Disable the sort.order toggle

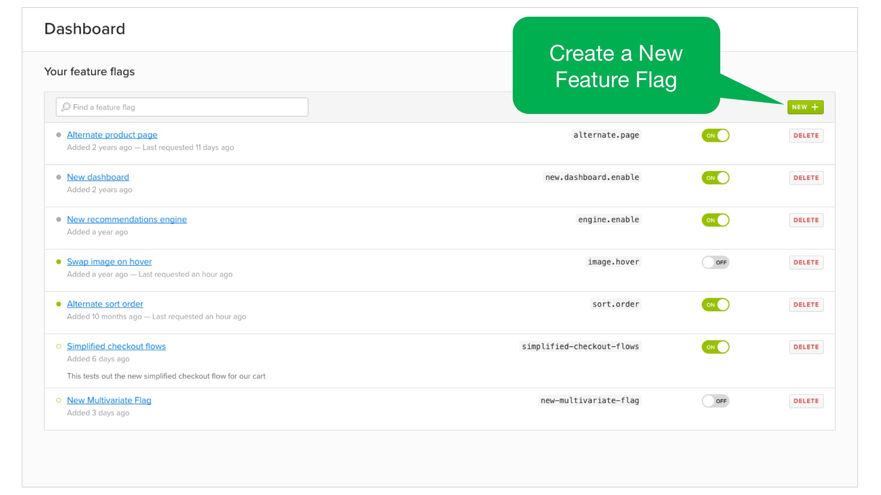715,304
